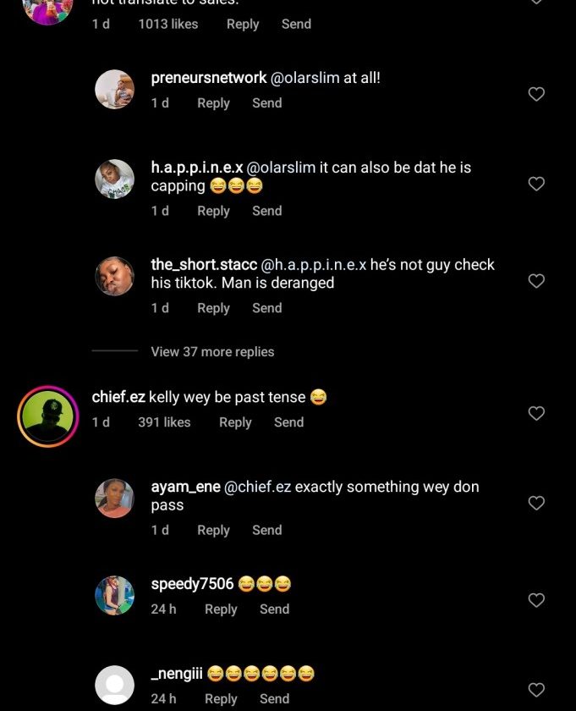View h.a.p.p.i.n.e.x's profile picture
This screenshot has width=576, height=711.
pyautogui.click(x=114, y=179)
